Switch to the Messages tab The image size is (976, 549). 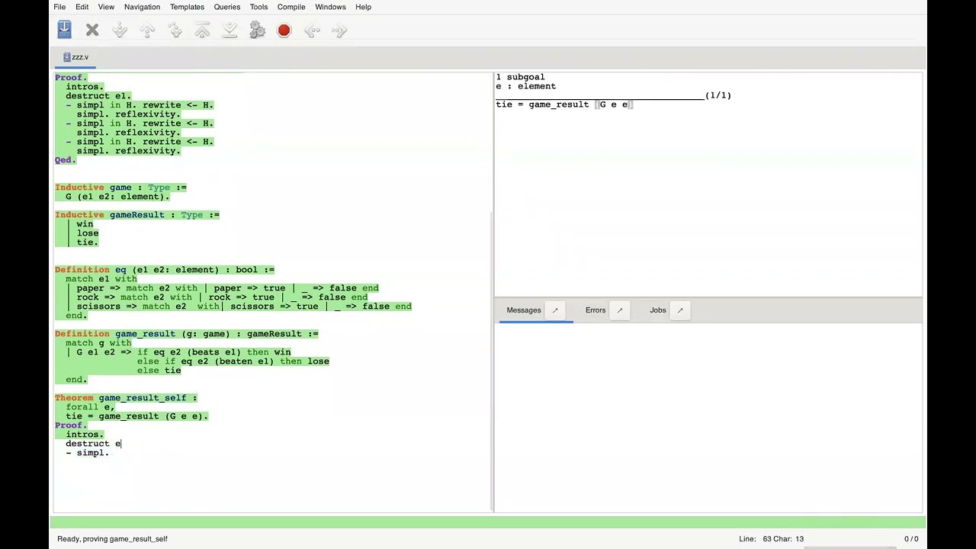(x=524, y=310)
